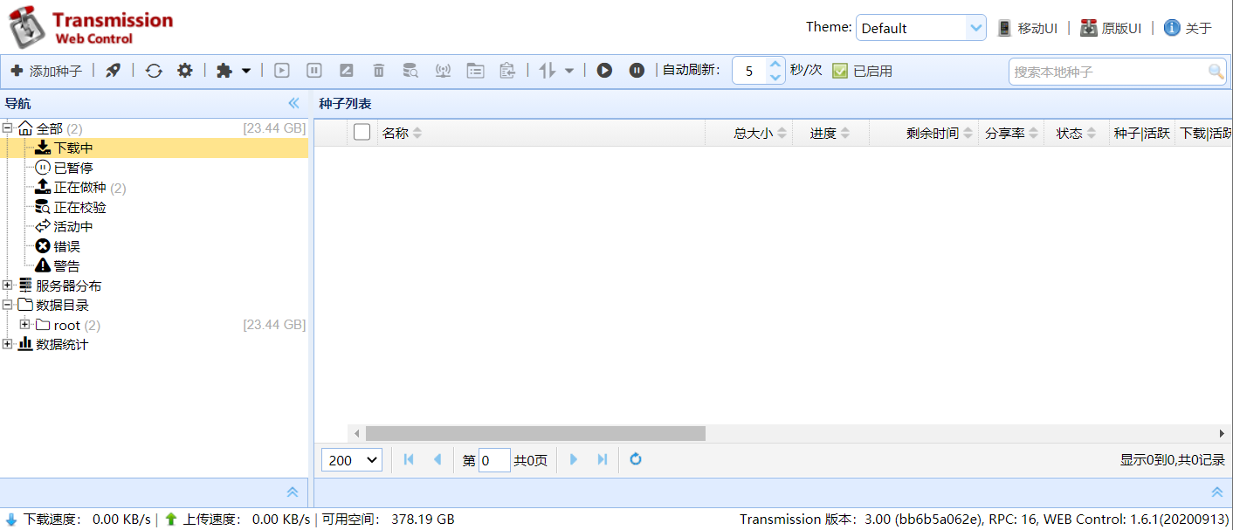The image size is (1233, 530).
Task: Open settings via the gear icon
Action: 185,71
